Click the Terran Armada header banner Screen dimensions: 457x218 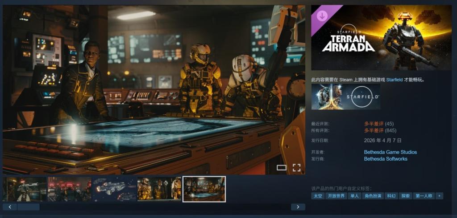tap(381, 37)
